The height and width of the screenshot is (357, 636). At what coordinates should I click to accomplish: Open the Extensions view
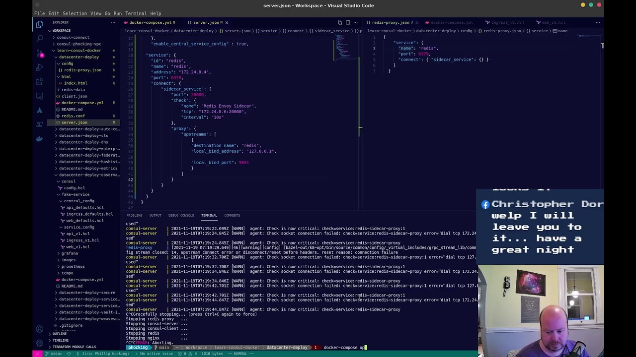(39, 81)
